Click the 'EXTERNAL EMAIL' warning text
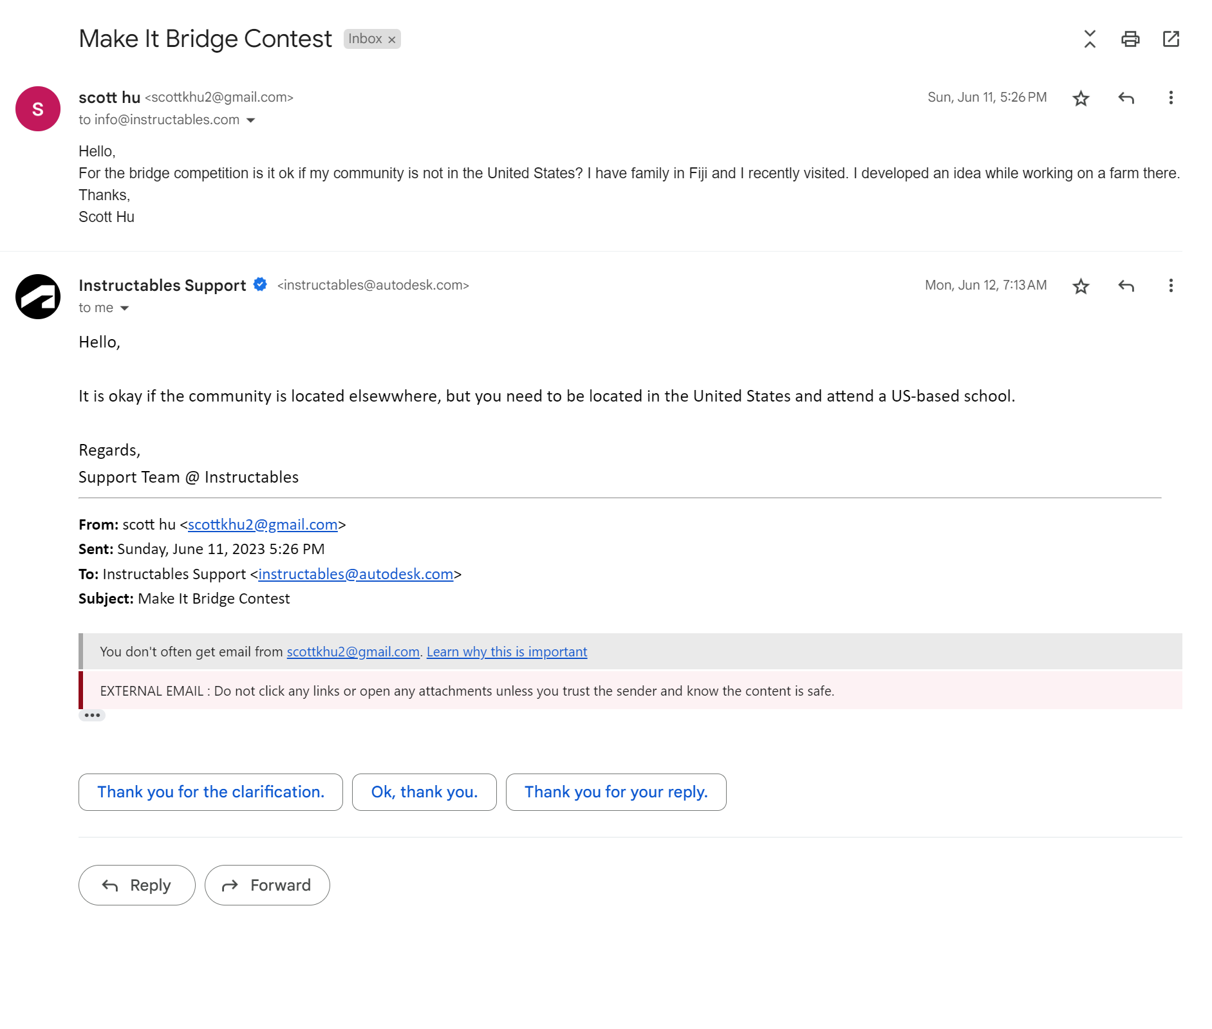1212x1029 pixels. point(467,691)
